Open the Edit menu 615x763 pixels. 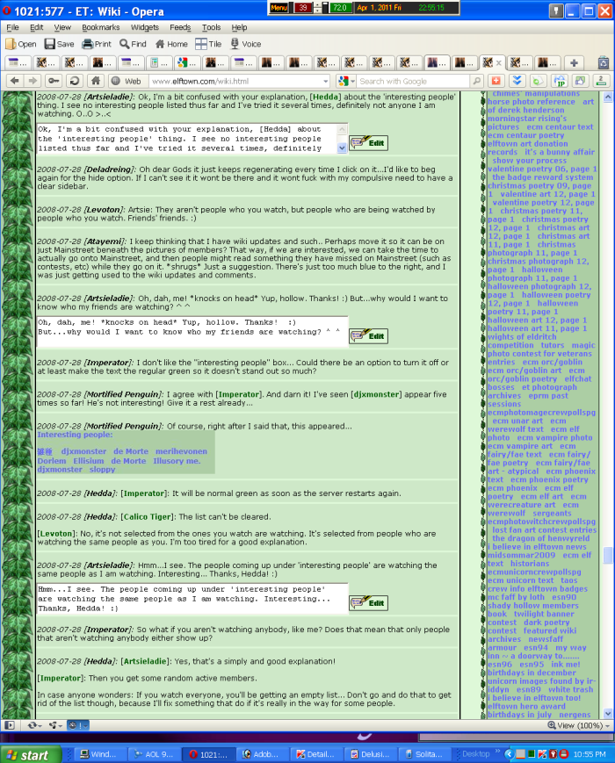click(37, 27)
